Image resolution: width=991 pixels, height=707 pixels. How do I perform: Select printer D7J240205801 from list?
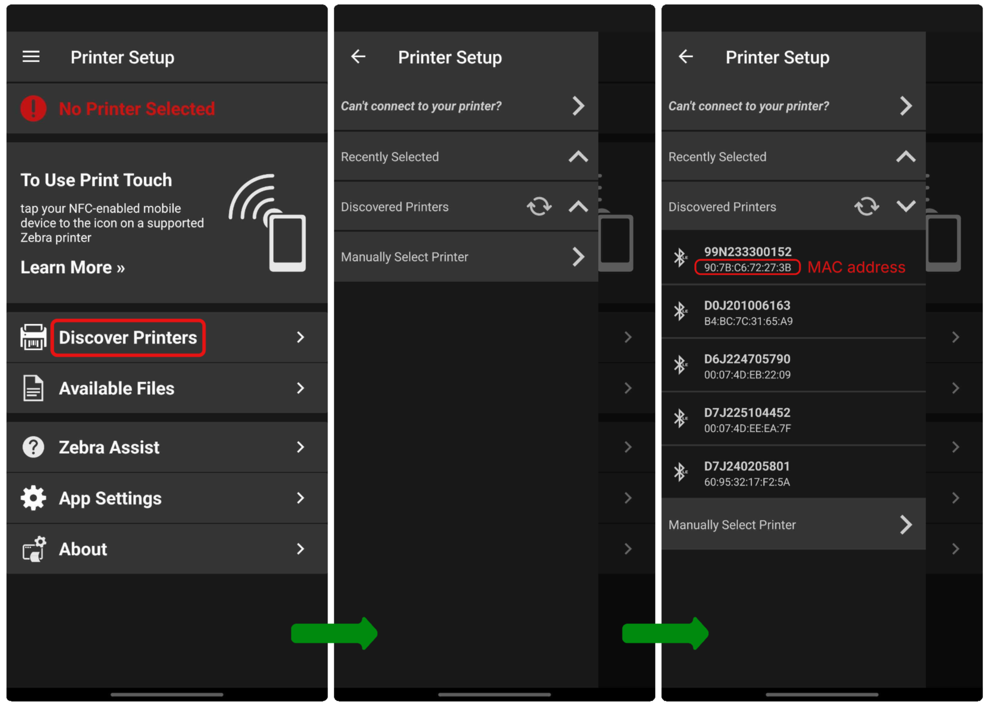click(794, 473)
